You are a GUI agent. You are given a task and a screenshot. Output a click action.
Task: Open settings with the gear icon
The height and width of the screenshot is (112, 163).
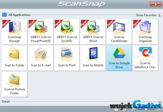pos(124,109)
